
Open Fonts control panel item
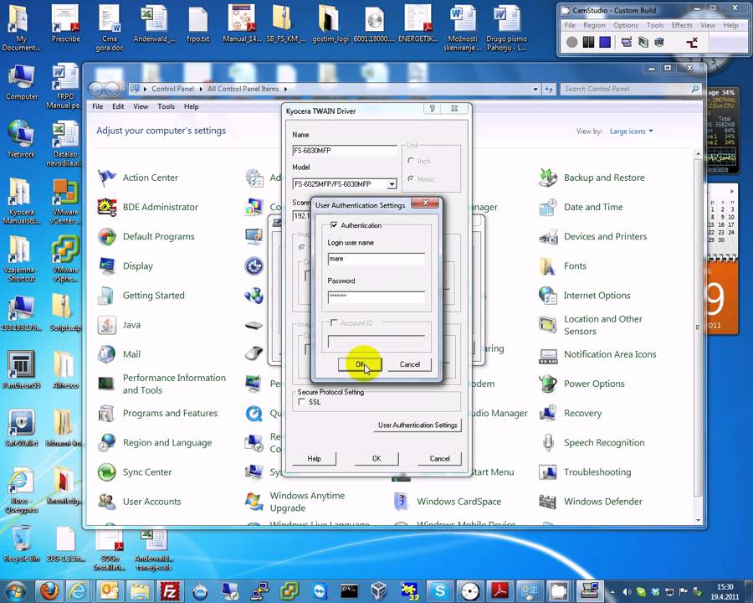(x=562, y=266)
